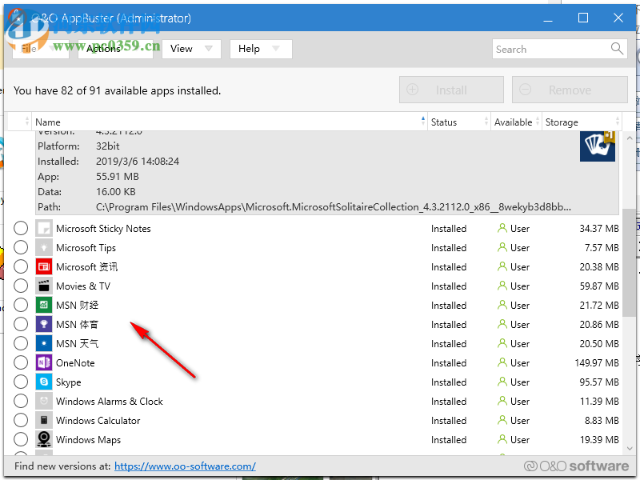
Task: Sort by the Storage column header
Action: tap(582, 122)
